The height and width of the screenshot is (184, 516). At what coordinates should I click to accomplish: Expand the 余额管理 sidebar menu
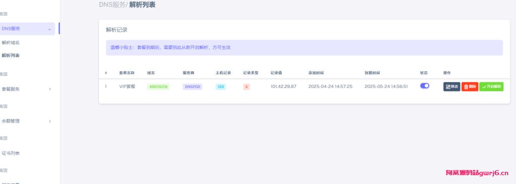tap(26, 121)
